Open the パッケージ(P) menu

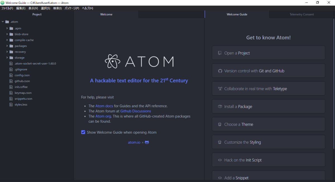(72, 8)
